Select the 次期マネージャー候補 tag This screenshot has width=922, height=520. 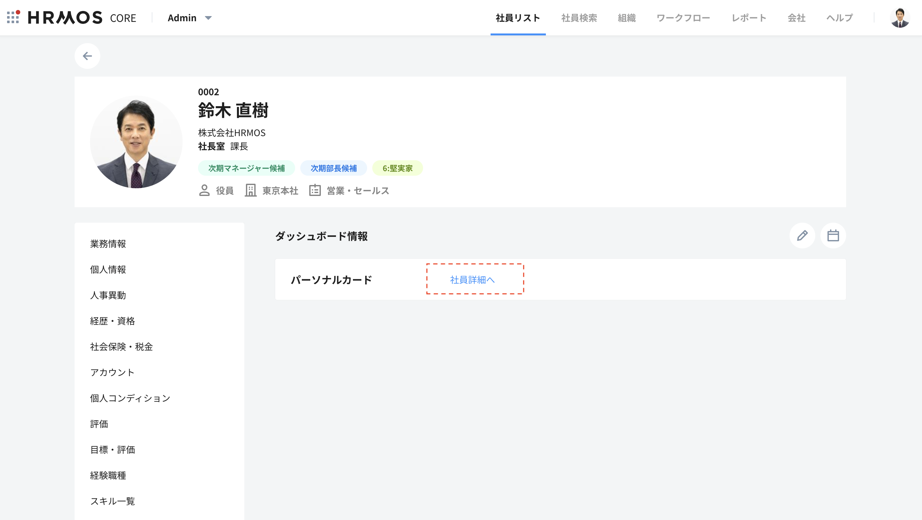(x=247, y=168)
